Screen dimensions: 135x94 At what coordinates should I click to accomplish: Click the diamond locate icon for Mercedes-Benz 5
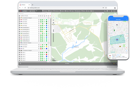(x=39, y=27)
